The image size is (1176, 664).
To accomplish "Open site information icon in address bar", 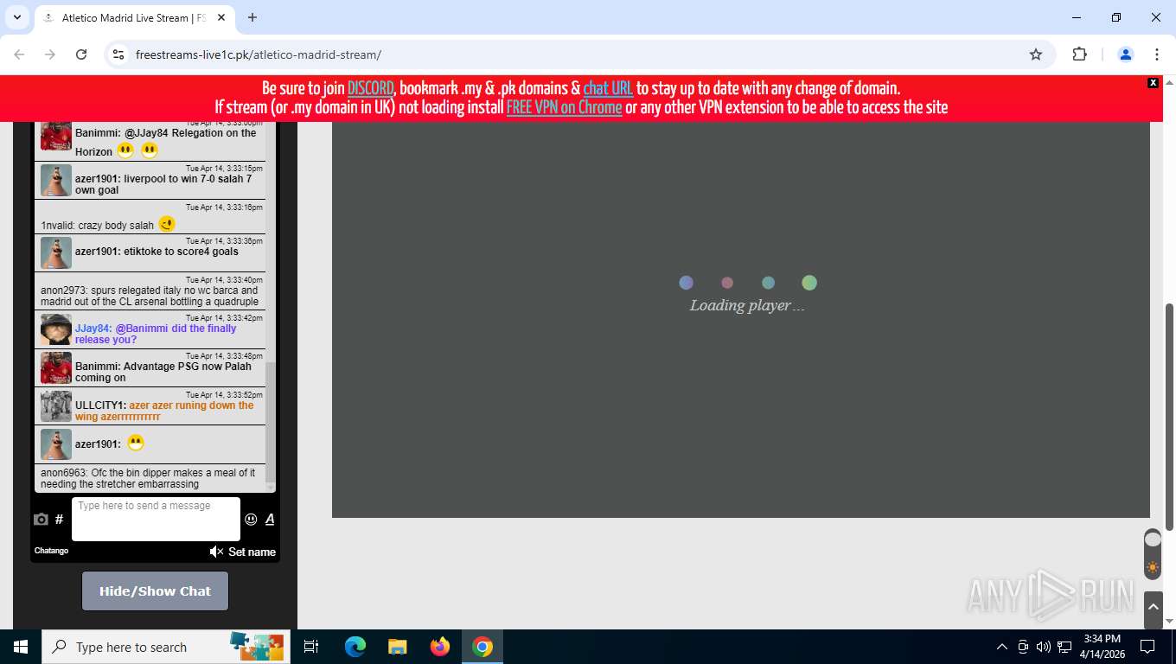I will (118, 54).
